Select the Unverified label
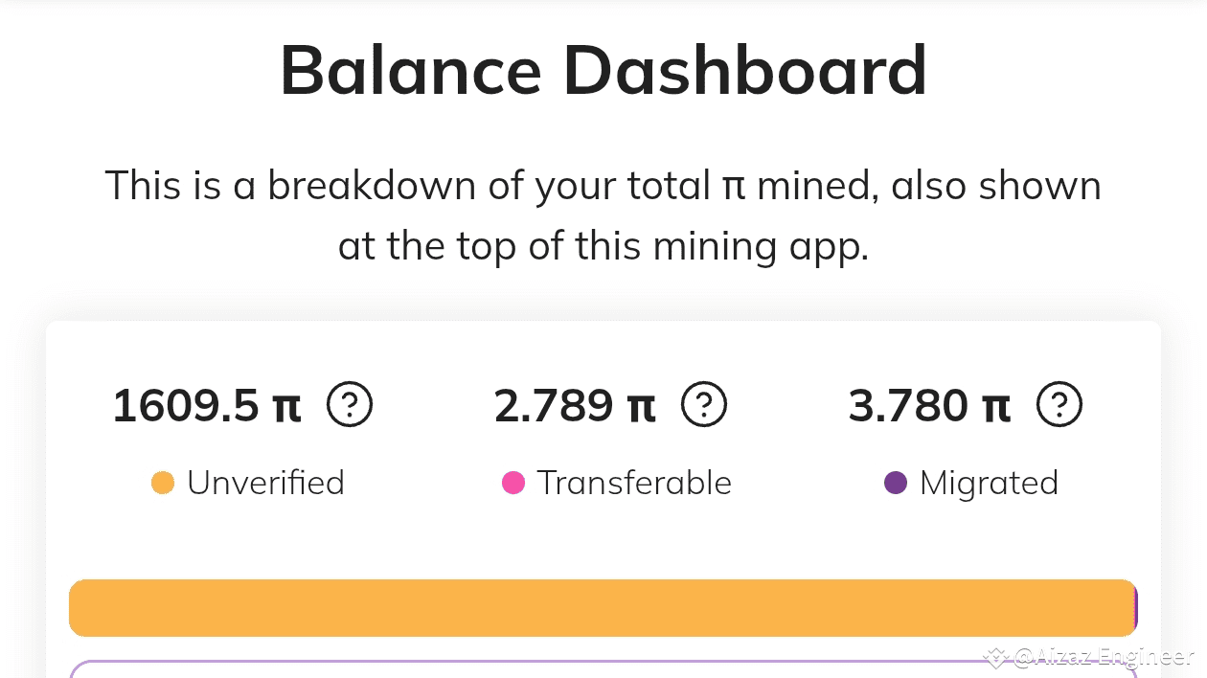This screenshot has height=678, width=1207. (265, 483)
